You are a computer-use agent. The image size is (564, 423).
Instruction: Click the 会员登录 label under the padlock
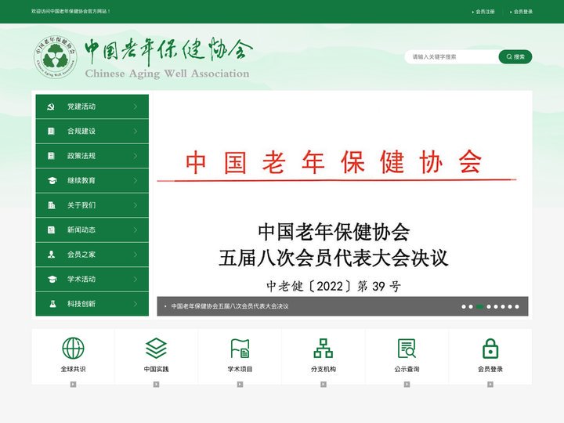[x=490, y=369]
